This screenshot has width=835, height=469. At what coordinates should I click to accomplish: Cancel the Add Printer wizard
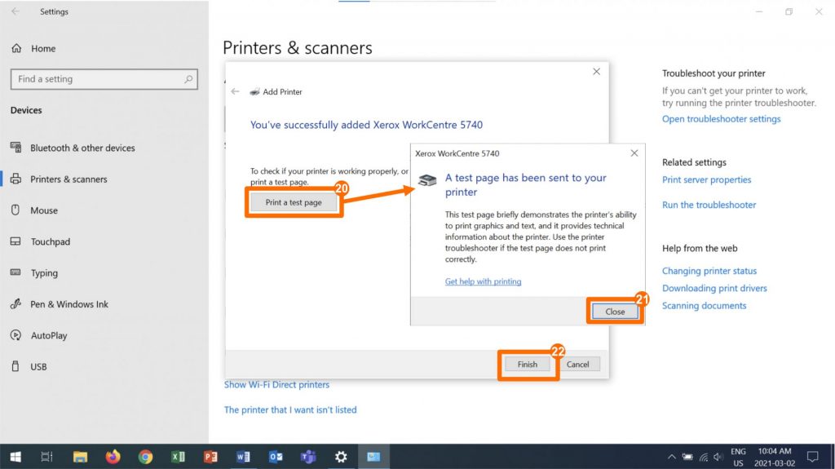(x=577, y=364)
